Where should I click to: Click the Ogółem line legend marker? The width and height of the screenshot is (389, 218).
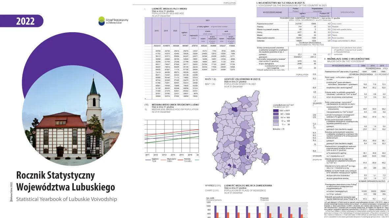tap(148, 159)
